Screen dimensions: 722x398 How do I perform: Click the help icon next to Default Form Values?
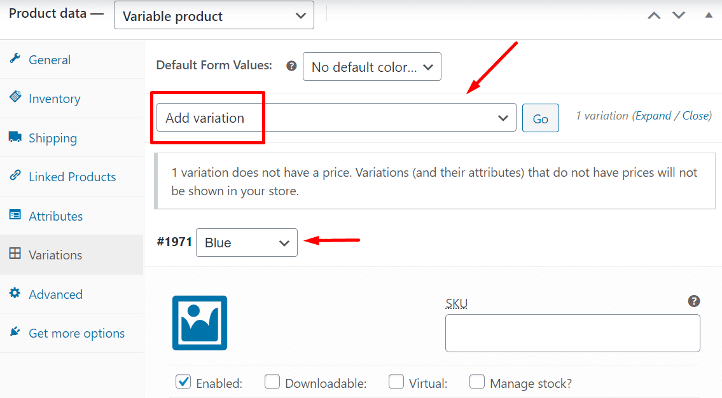coord(291,65)
